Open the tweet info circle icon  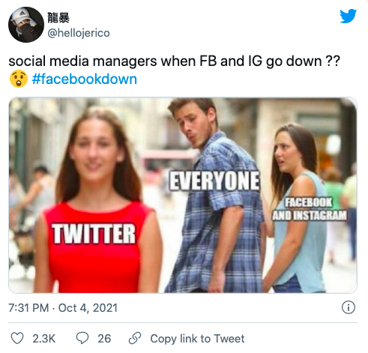coord(349,307)
